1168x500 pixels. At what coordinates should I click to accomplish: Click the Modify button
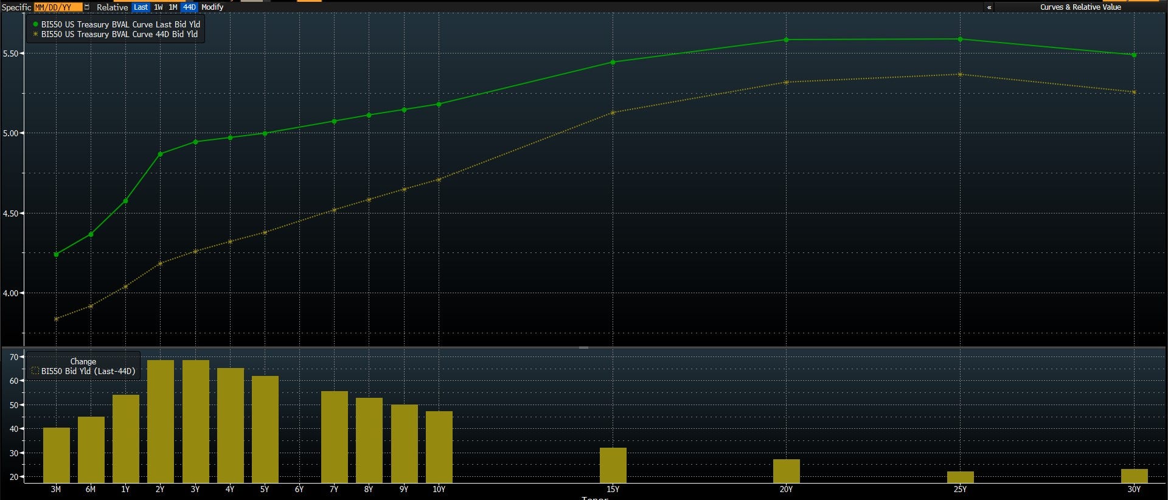(212, 7)
